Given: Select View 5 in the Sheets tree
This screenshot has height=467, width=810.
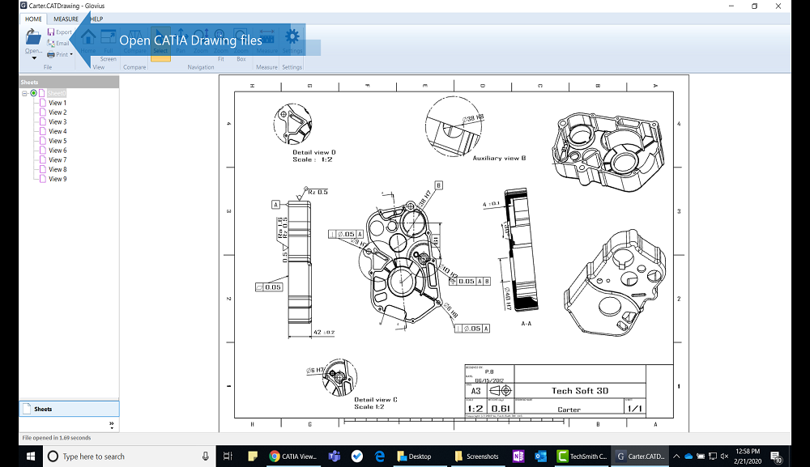Looking at the screenshot, I should (x=58, y=141).
